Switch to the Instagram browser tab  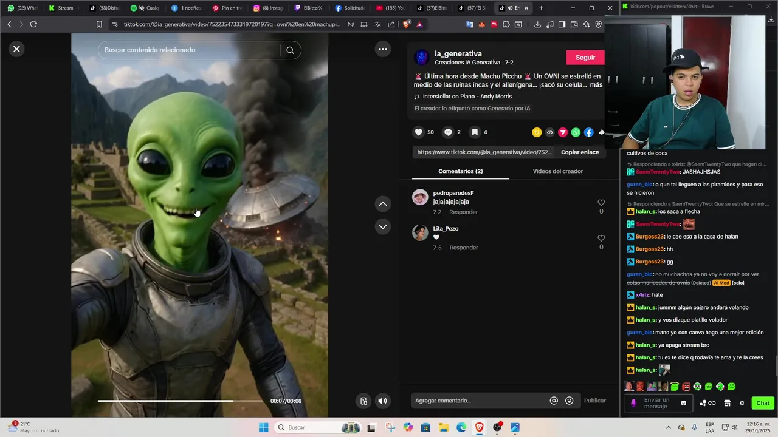click(268, 8)
